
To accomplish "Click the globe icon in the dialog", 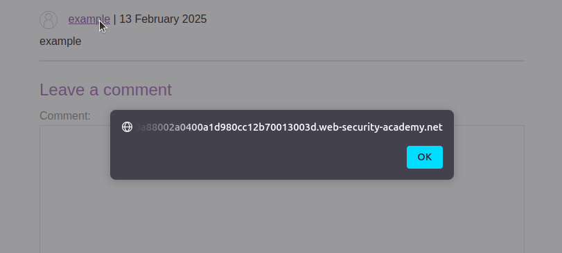I will [x=127, y=127].
